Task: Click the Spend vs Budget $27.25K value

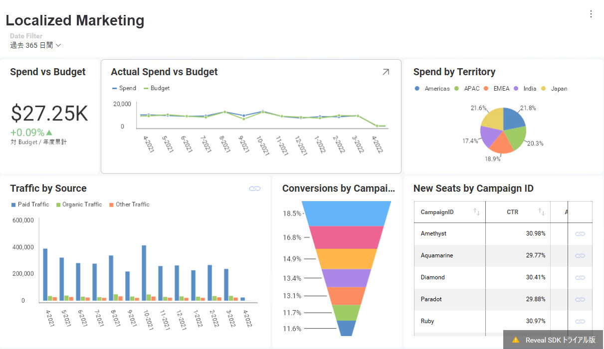Action: coord(49,114)
